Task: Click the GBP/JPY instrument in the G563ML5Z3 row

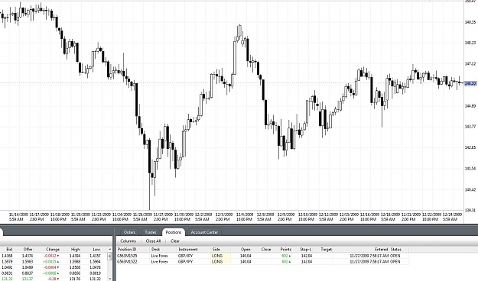Action: (x=185, y=256)
